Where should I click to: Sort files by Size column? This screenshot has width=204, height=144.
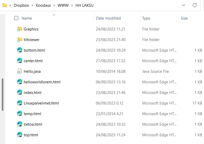(184, 18)
